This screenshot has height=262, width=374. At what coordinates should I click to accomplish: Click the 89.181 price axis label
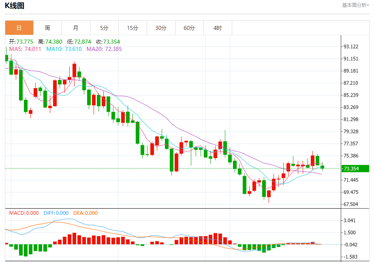click(351, 71)
